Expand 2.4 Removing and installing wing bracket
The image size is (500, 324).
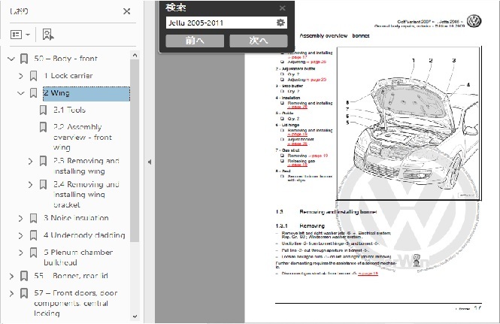30,185
